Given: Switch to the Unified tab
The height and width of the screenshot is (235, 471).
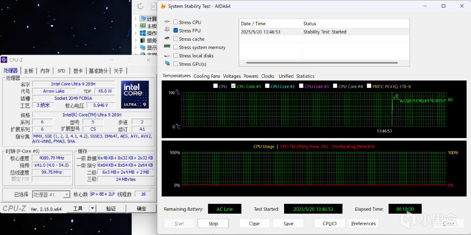Looking at the screenshot, I should [x=286, y=76].
